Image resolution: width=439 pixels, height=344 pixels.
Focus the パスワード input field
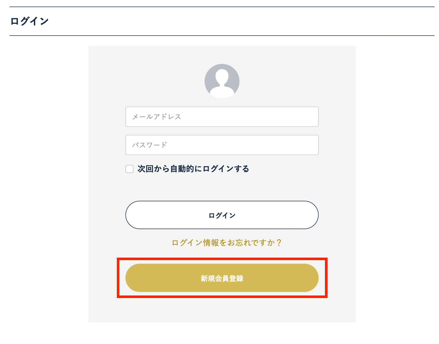222,145
